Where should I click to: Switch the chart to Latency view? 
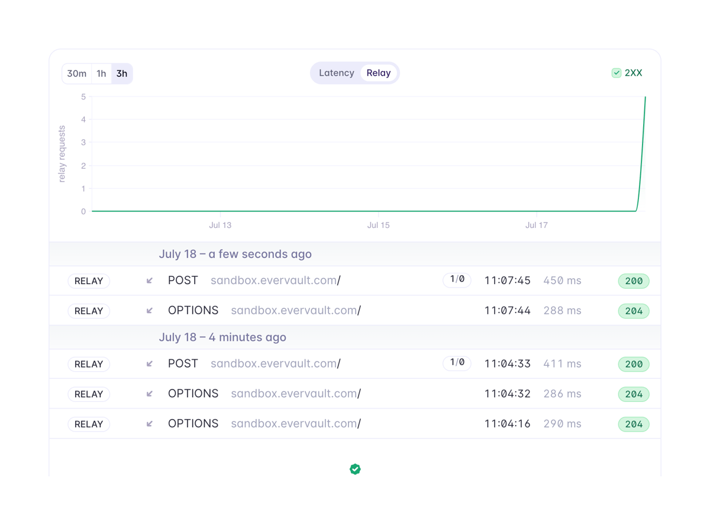pyautogui.click(x=336, y=73)
